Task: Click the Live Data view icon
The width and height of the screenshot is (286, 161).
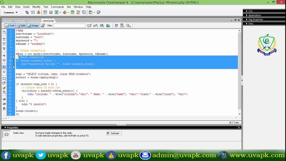Action: pos(43,25)
